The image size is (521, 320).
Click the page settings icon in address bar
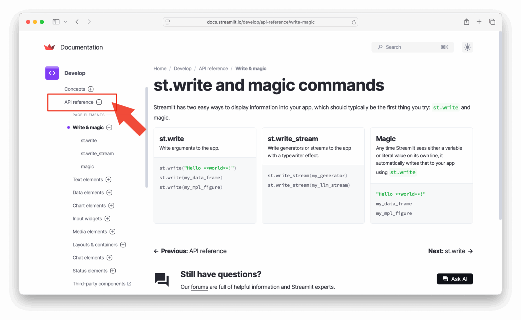pyautogui.click(x=168, y=22)
